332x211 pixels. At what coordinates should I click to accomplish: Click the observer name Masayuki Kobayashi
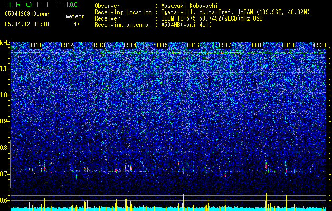[x=189, y=6]
